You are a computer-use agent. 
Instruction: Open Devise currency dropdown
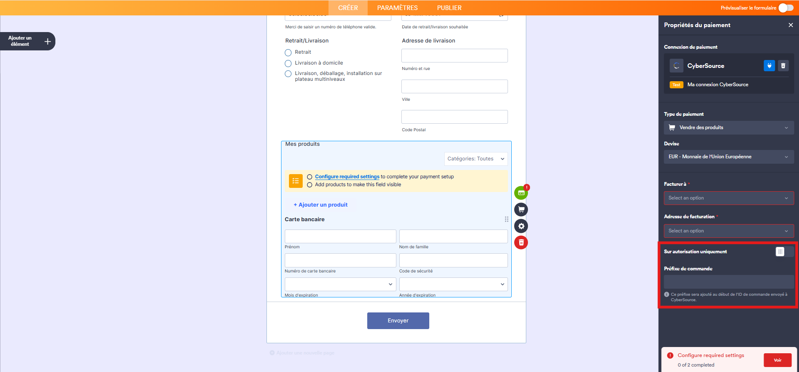[729, 157]
